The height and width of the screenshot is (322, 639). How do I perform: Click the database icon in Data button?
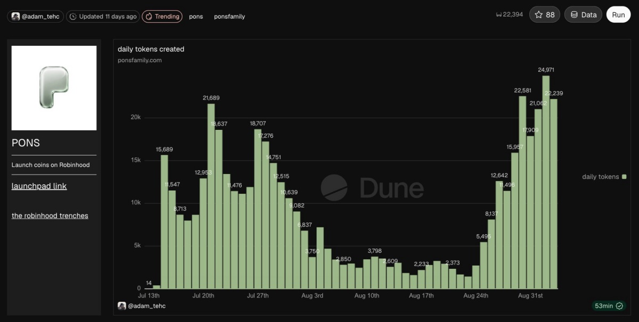[574, 15]
